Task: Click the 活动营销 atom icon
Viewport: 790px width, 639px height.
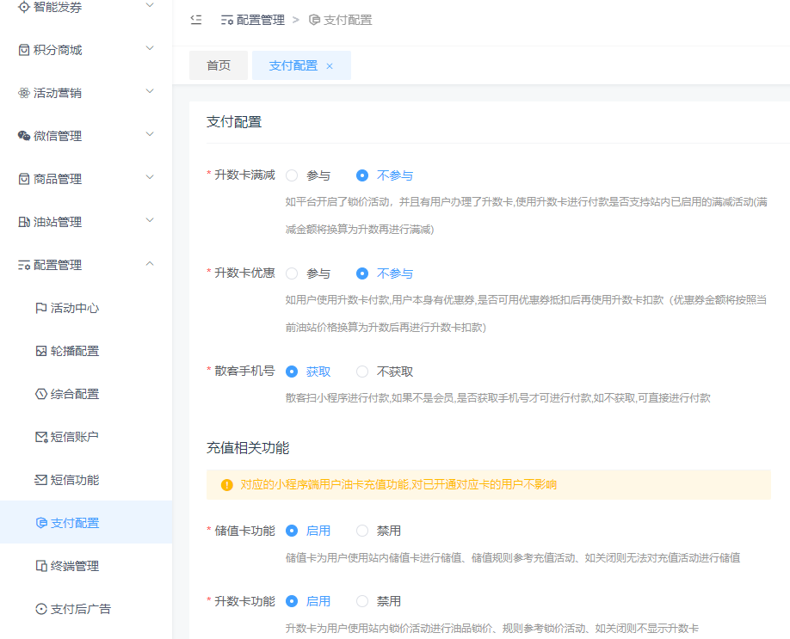Action: [x=24, y=93]
